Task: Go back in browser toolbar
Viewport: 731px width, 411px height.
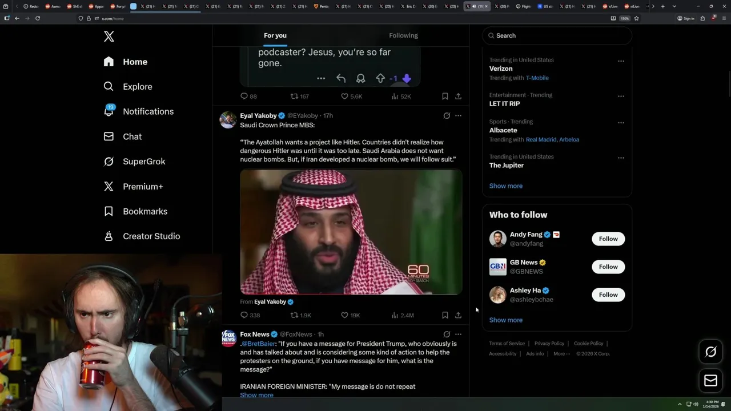Action: pos(17,18)
